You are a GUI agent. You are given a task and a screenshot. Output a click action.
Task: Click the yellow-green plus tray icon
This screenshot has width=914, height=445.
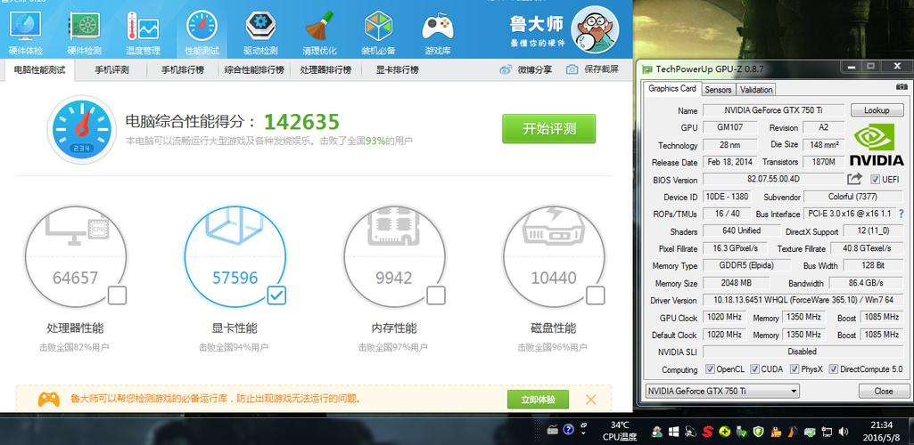[725, 432]
